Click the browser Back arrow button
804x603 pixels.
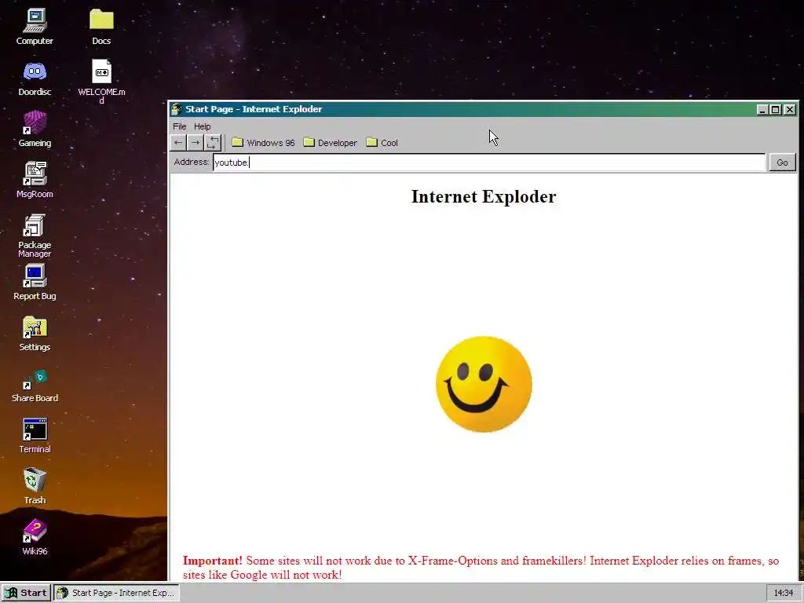pos(178,143)
